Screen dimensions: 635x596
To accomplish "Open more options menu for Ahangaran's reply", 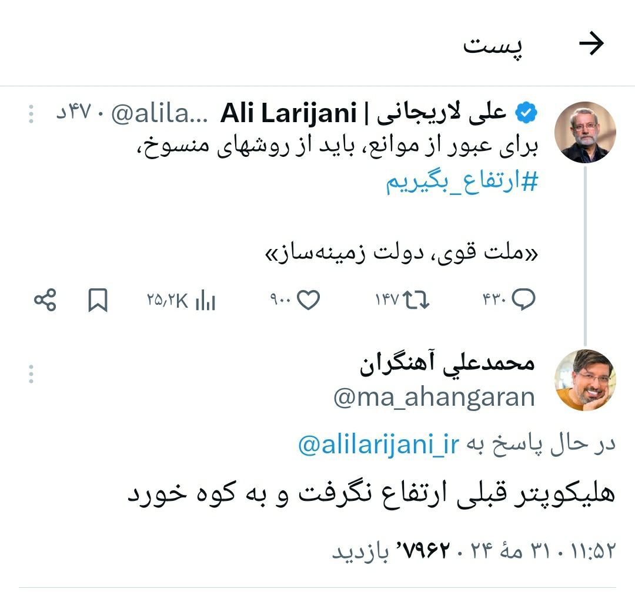I will click(x=32, y=373).
